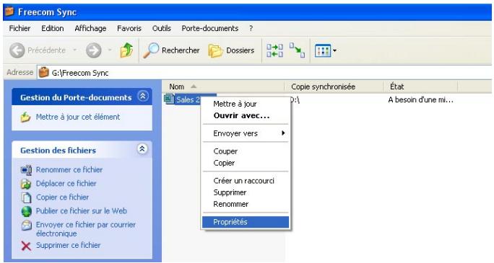The width and height of the screenshot is (494, 263).
Task: Click the Copier ce fichier icon
Action: (x=26, y=197)
